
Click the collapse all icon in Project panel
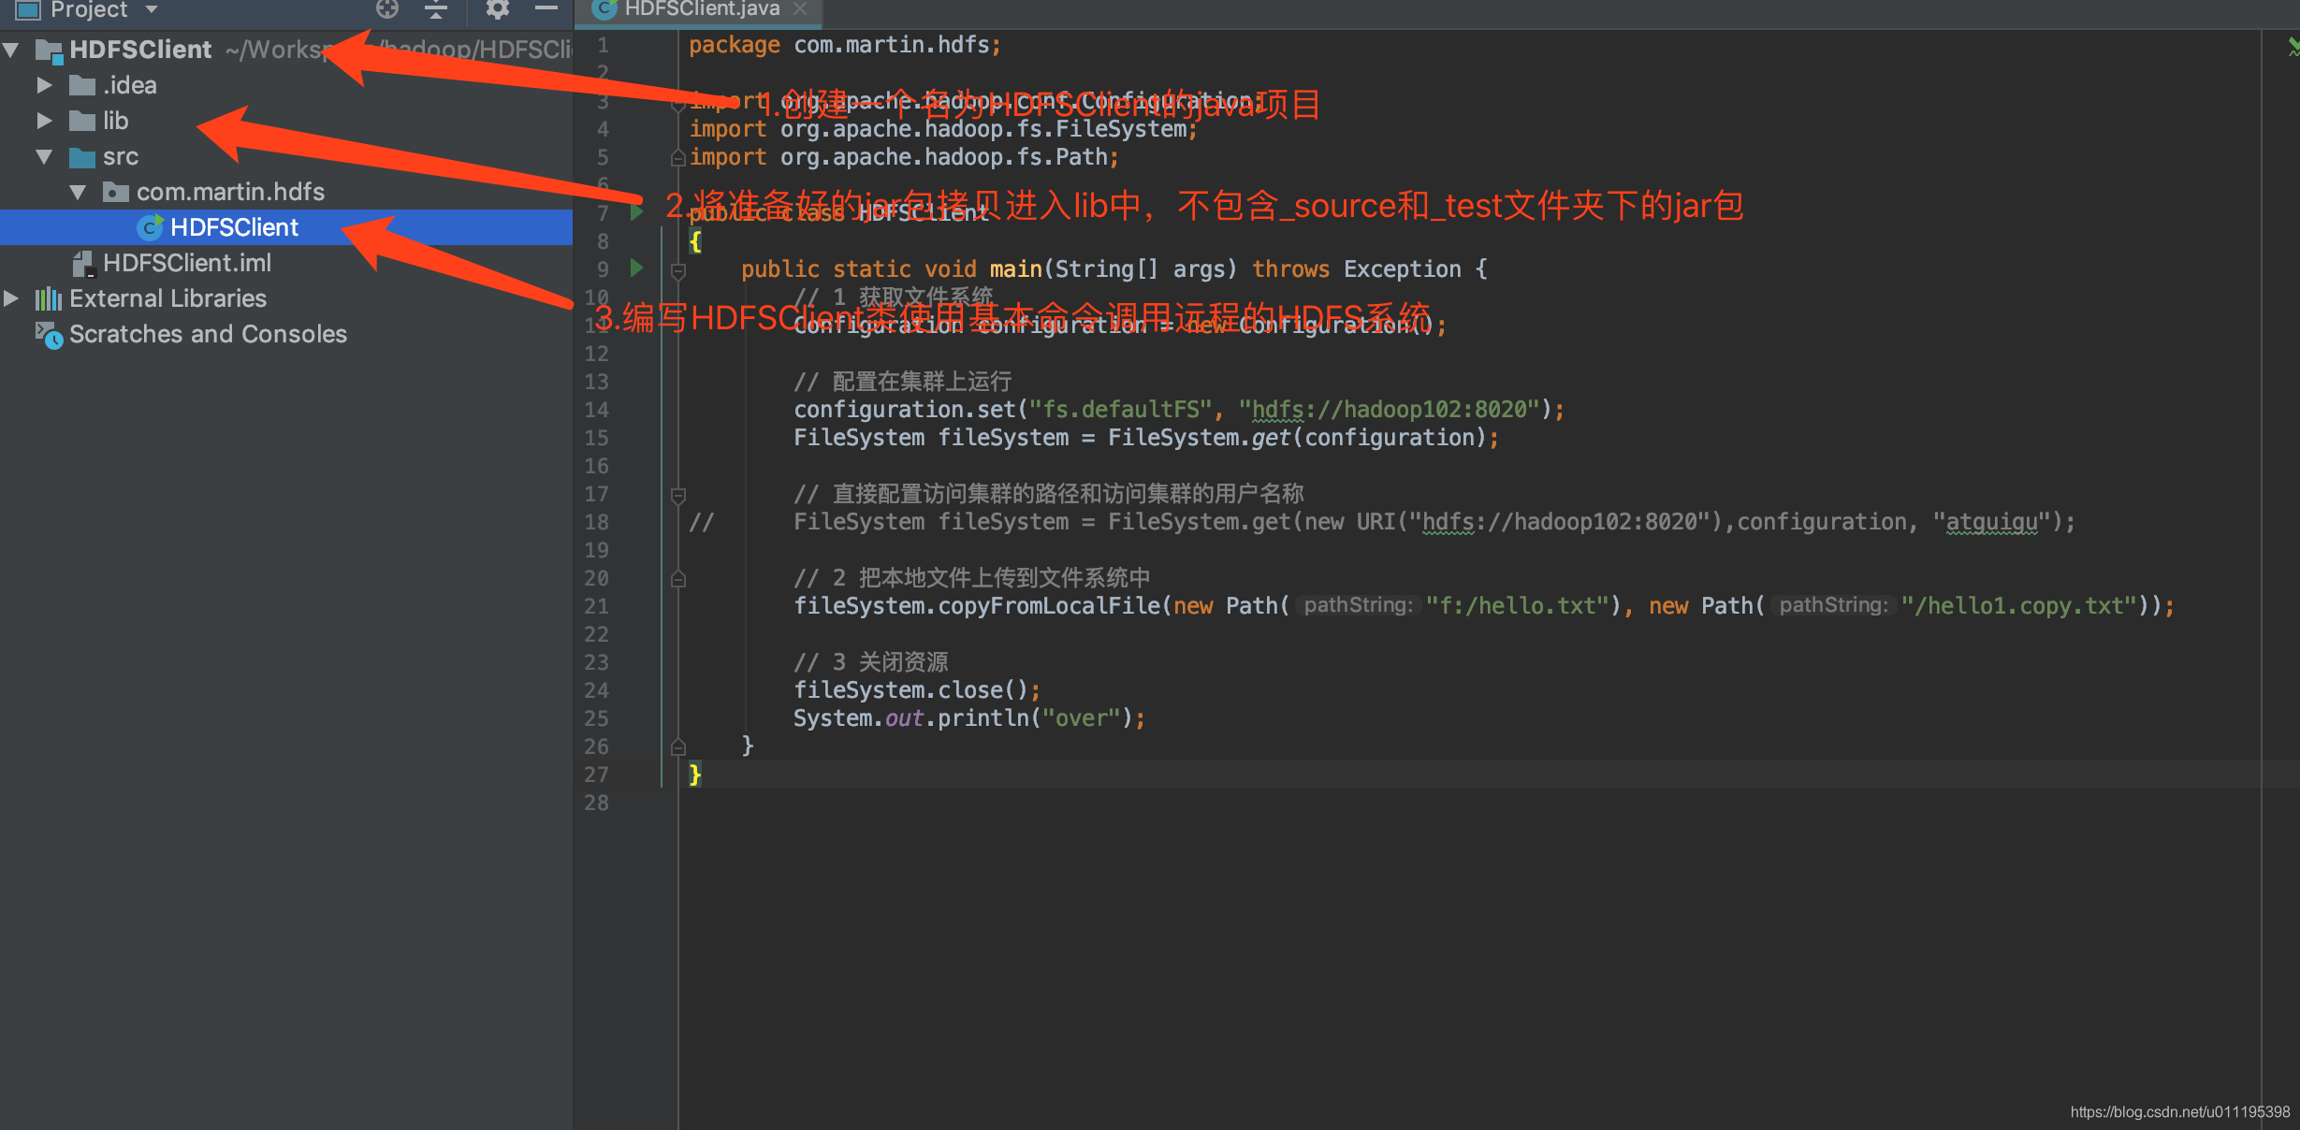435,9
